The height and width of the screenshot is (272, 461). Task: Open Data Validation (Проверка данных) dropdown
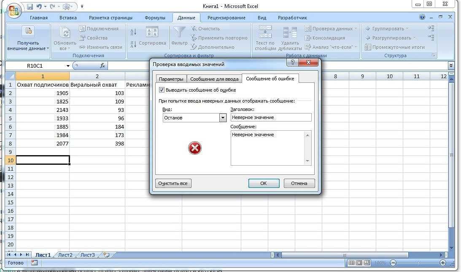[x=331, y=29]
